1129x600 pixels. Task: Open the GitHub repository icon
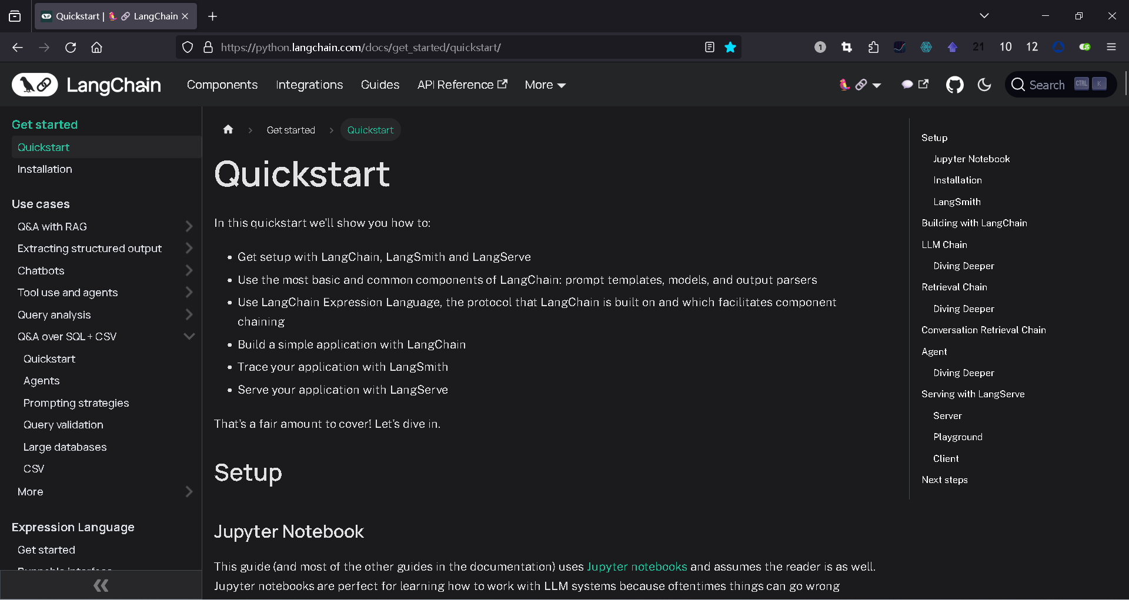coord(954,85)
